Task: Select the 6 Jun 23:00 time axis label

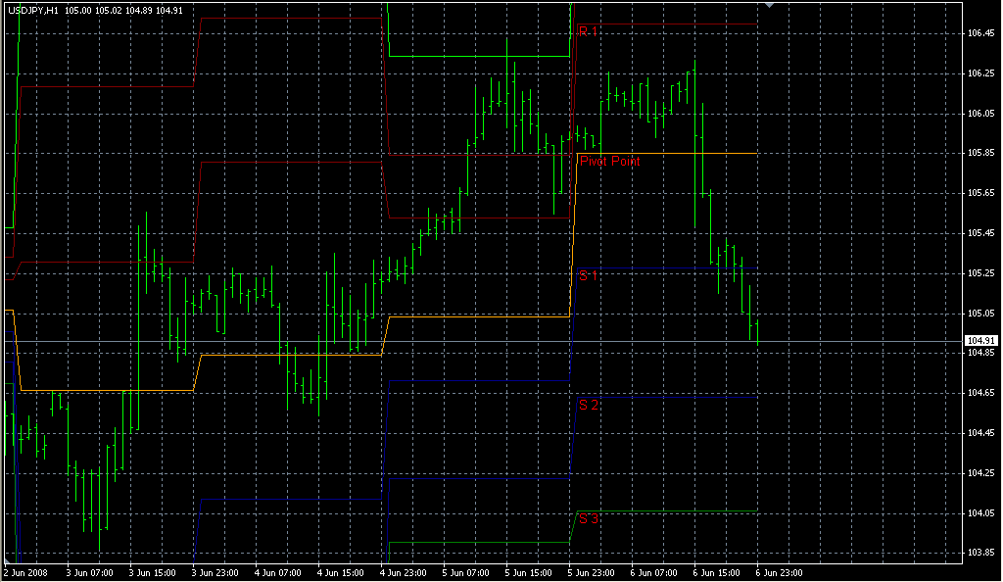Action: tap(779, 572)
